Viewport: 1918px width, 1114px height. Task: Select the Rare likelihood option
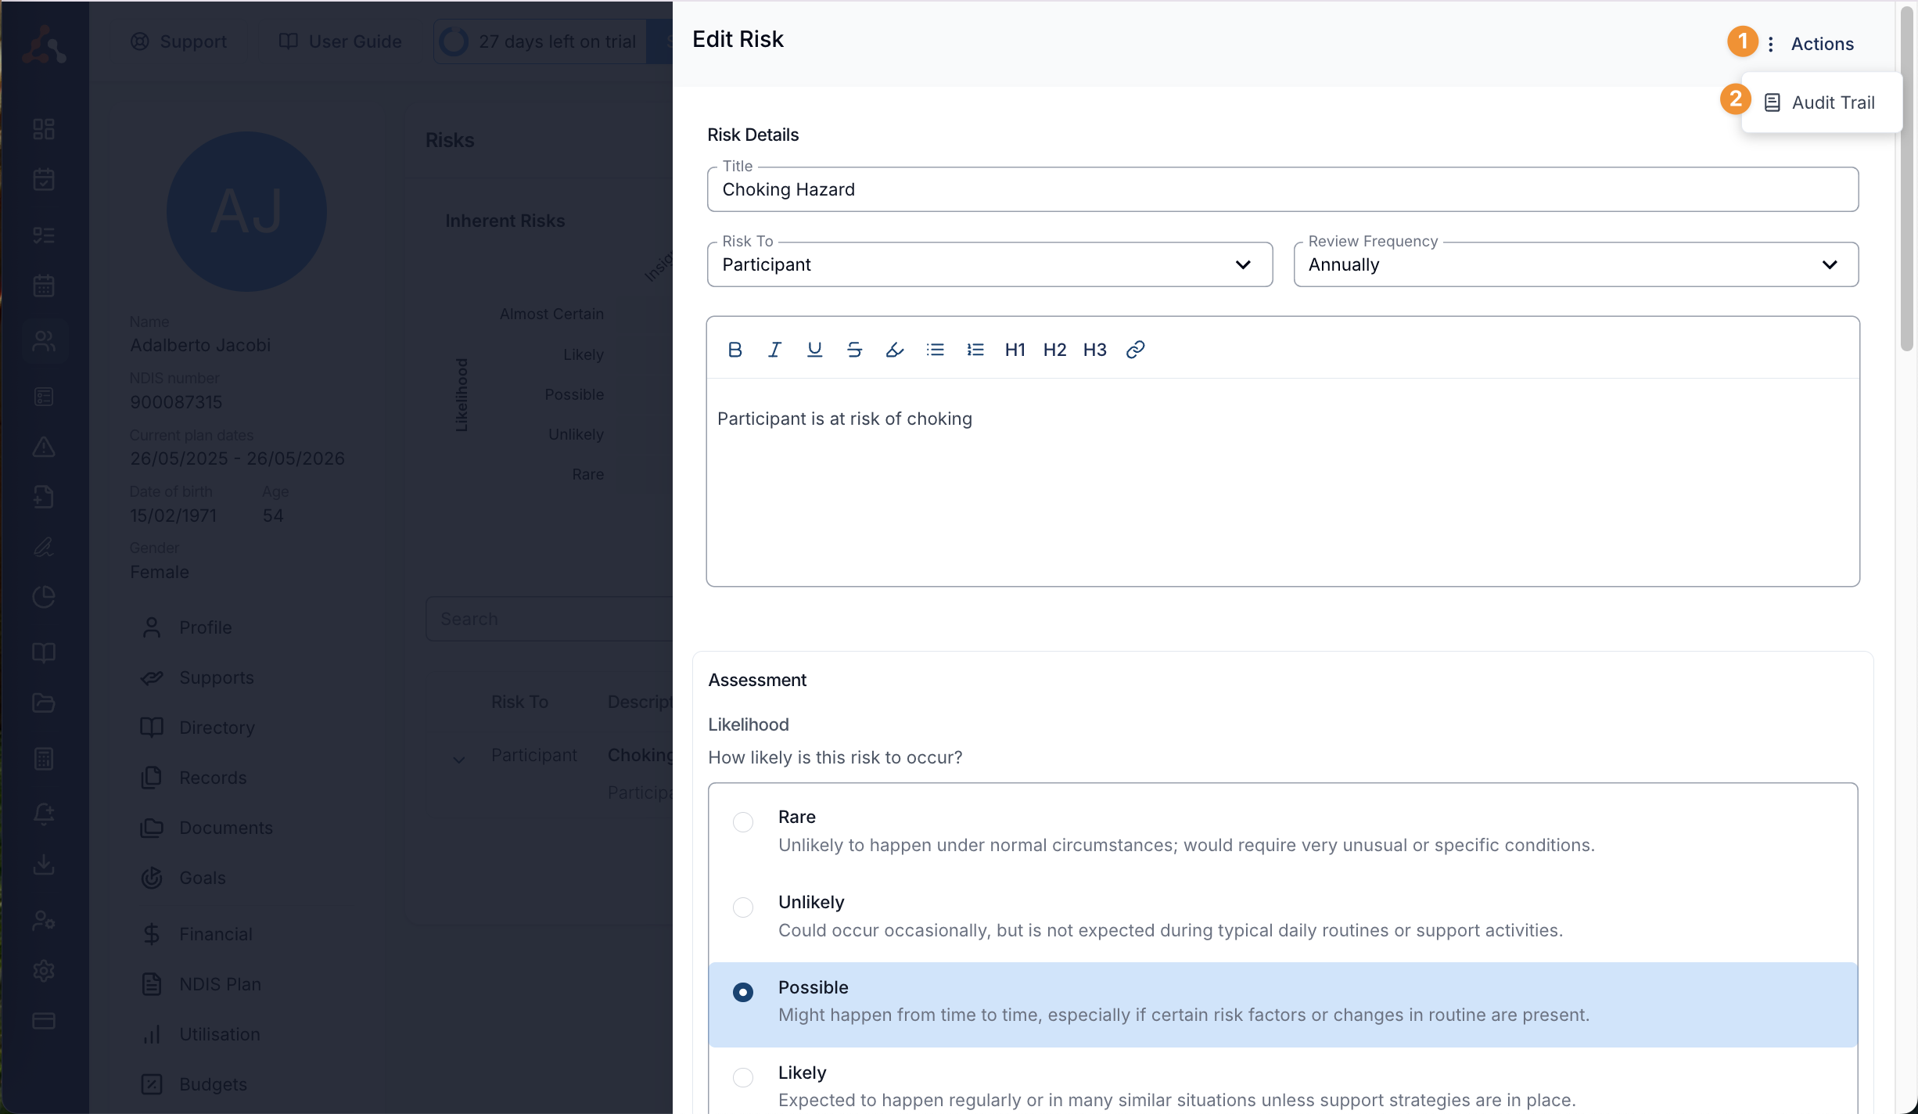pos(743,822)
